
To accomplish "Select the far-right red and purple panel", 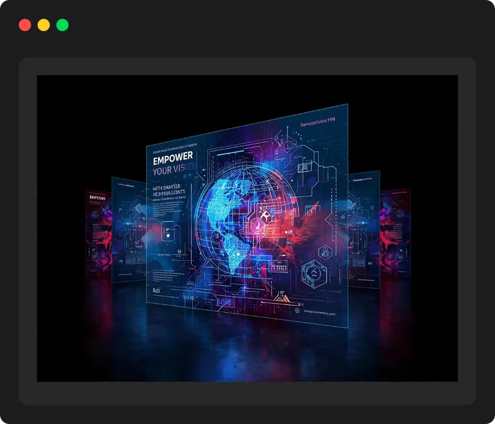I will tap(395, 233).
